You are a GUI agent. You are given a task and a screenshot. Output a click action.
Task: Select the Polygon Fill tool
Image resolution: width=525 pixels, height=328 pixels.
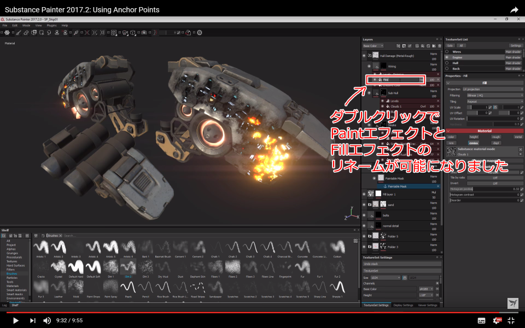42,32
